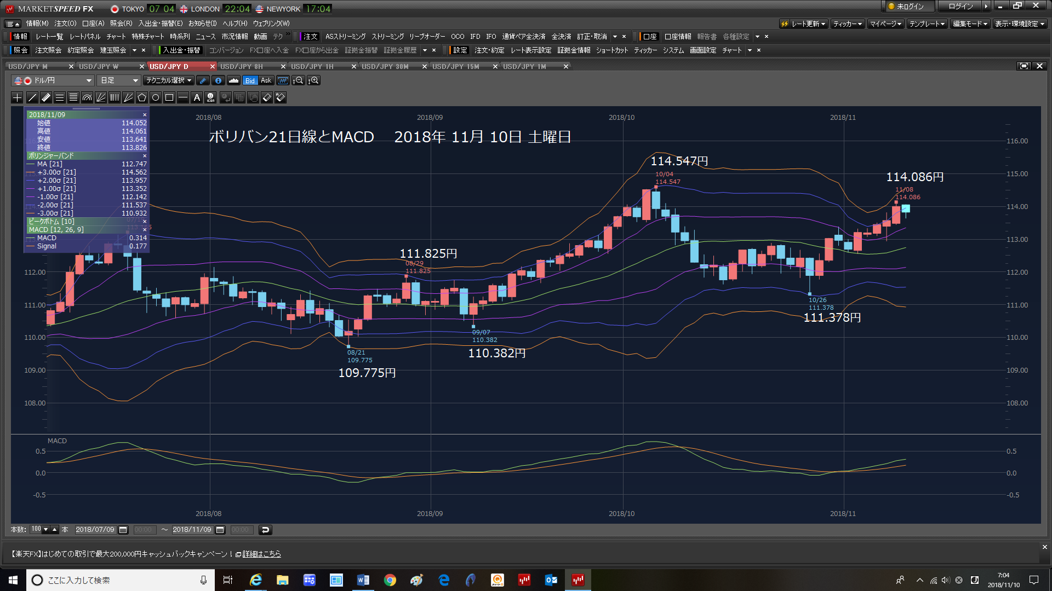
Task: Select the fan lines drawing tool
Action: (101, 97)
